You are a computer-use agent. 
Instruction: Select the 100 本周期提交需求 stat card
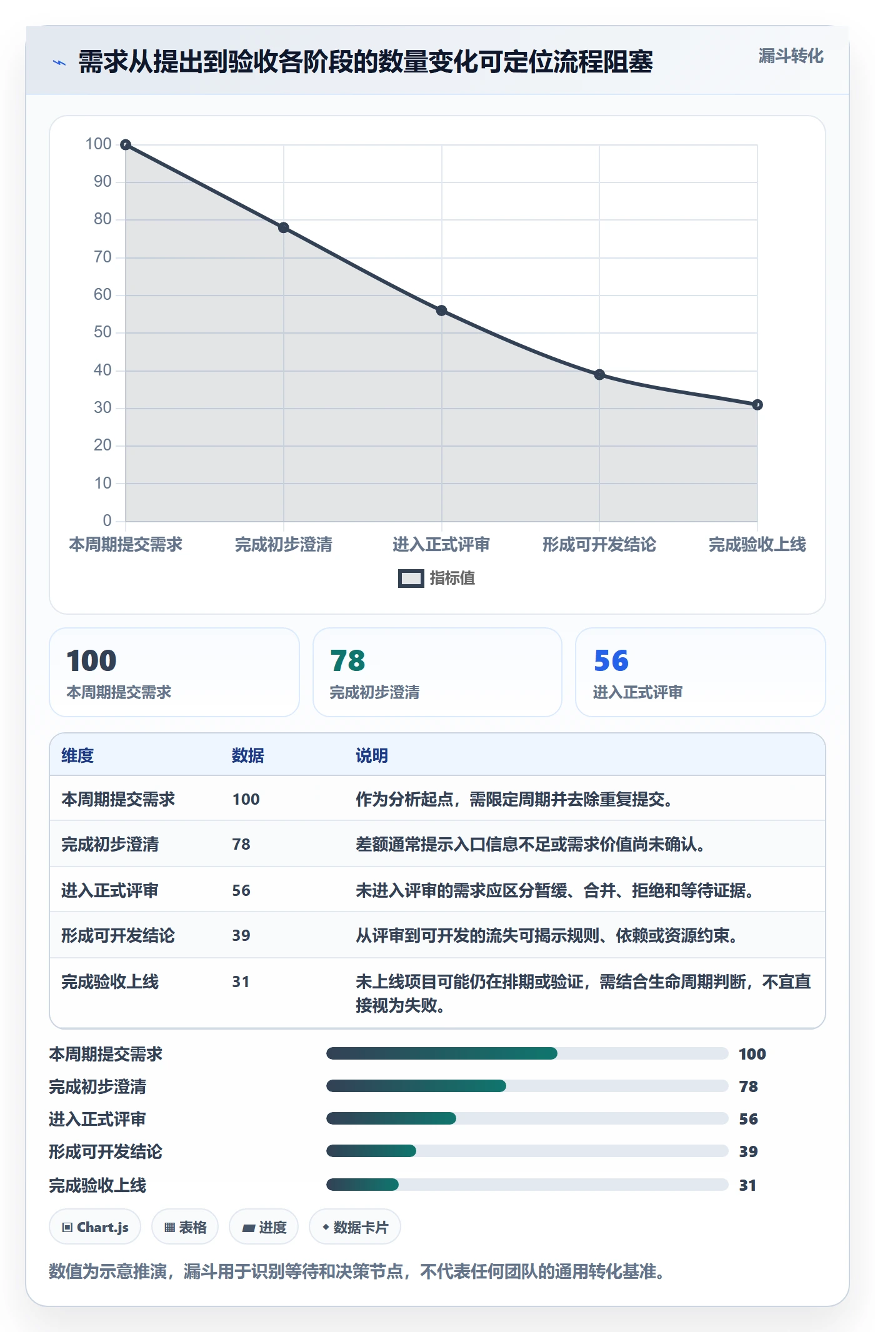[x=174, y=672]
